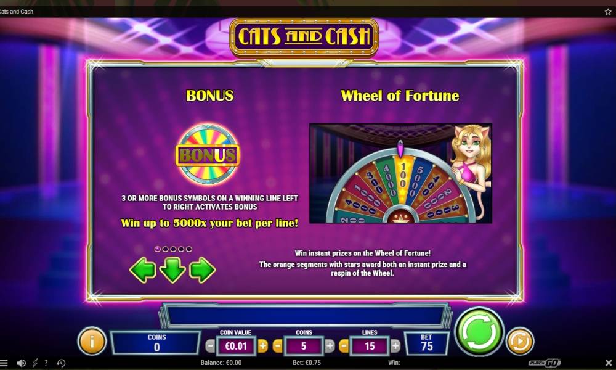This screenshot has width=616, height=370.
Task: Start autoplay with the orange button
Action: tap(520, 341)
